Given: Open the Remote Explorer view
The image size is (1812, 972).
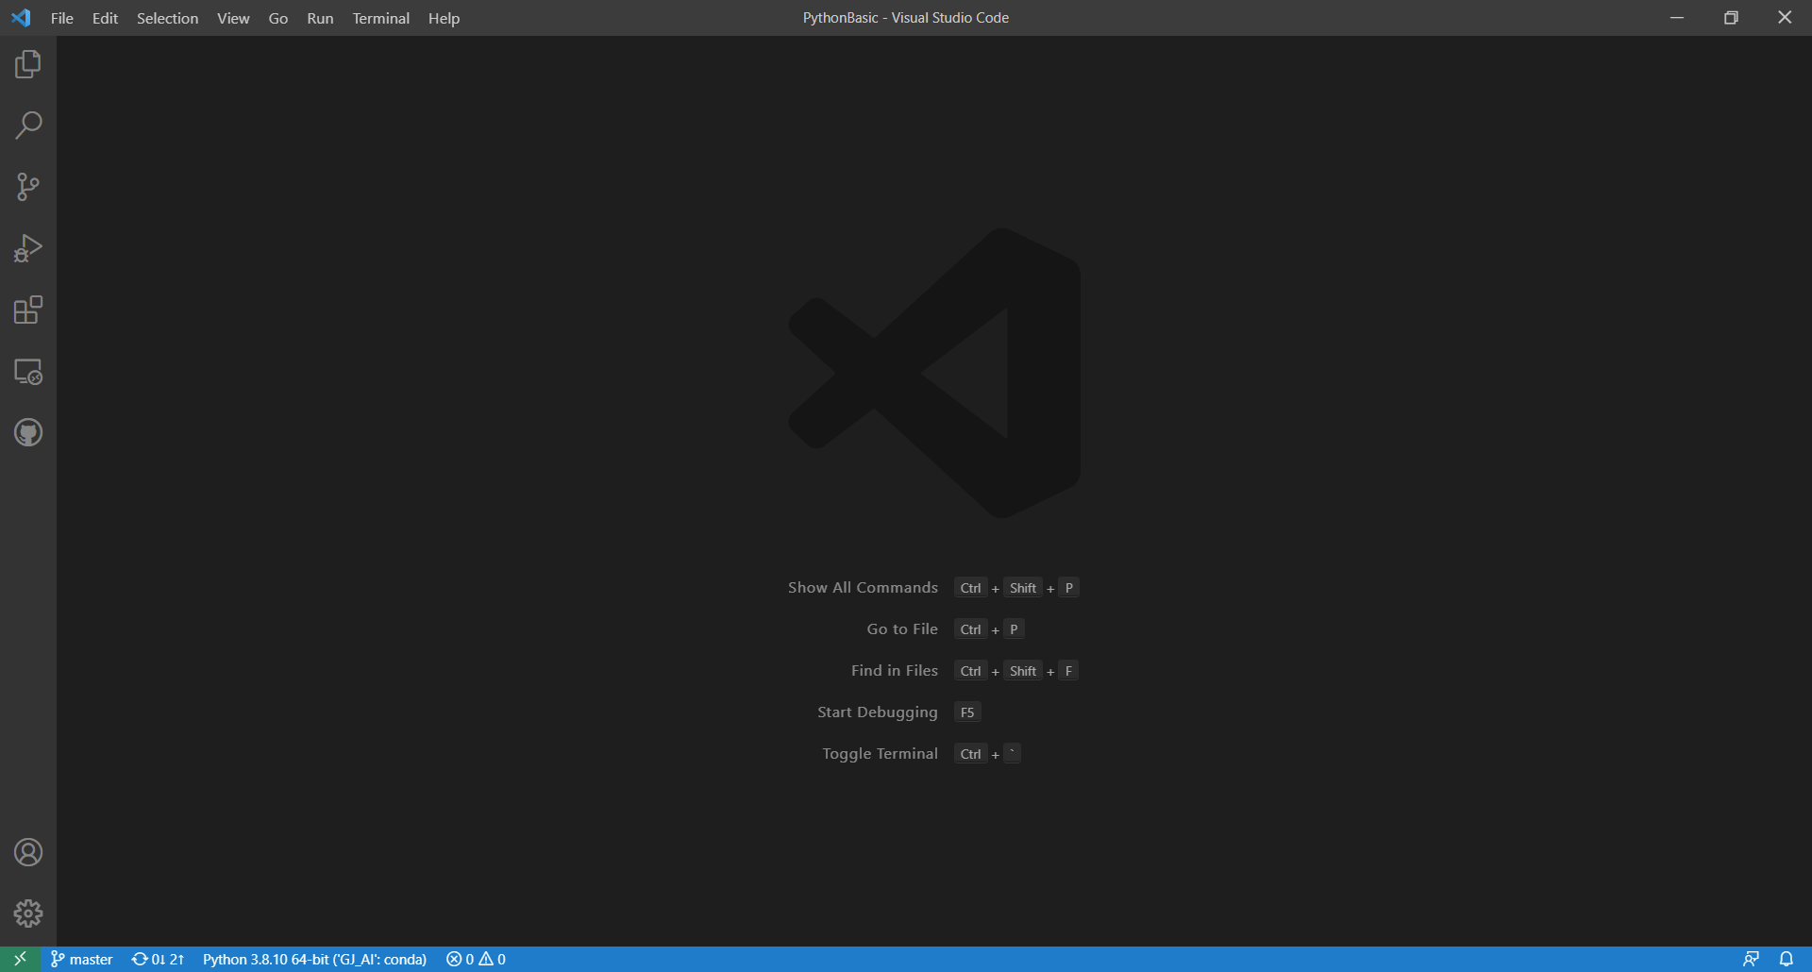Looking at the screenshot, I should tap(28, 371).
